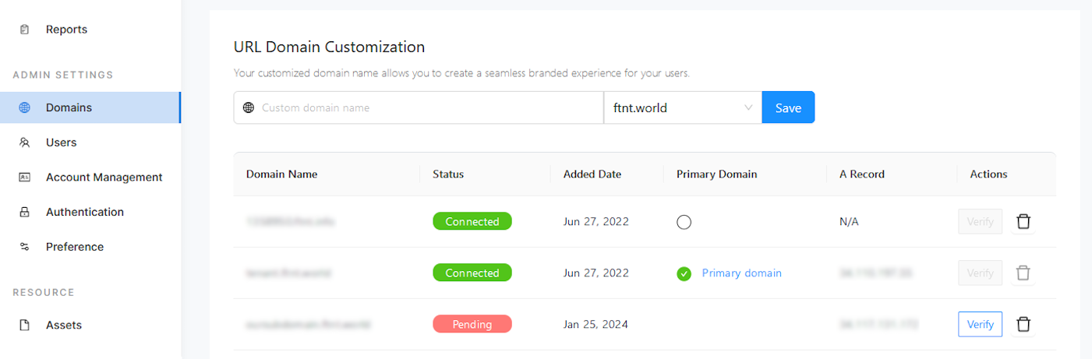Go to the Users page
Screen dimensions: 1092x359
pos(61,143)
